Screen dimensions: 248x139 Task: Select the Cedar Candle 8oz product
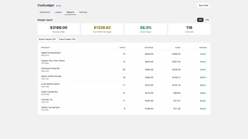coord(50,92)
